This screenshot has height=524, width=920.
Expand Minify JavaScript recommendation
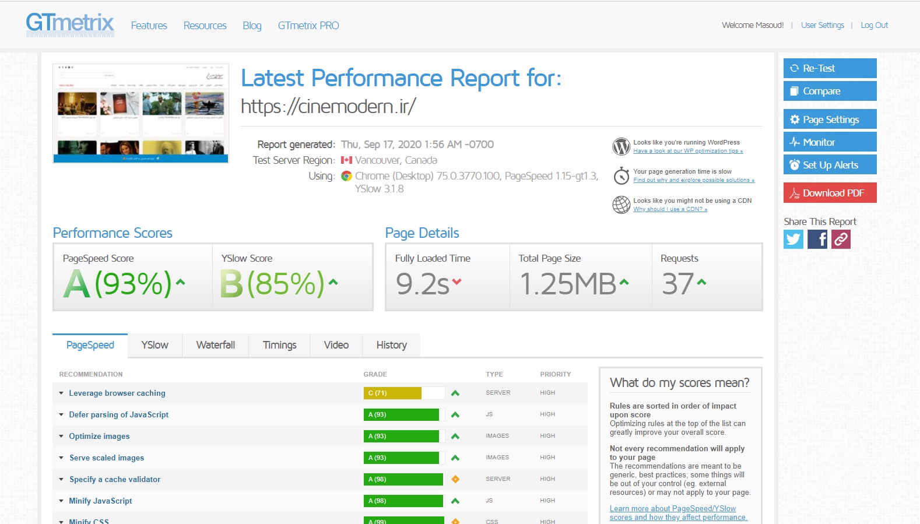click(x=61, y=501)
